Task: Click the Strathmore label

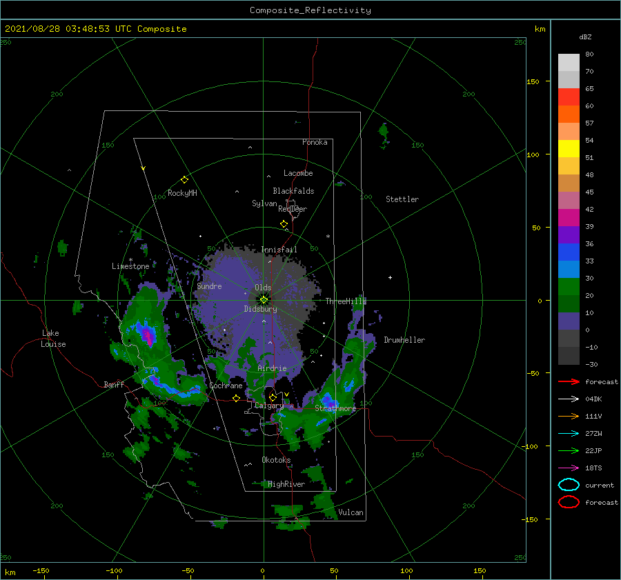Action: pyautogui.click(x=335, y=408)
